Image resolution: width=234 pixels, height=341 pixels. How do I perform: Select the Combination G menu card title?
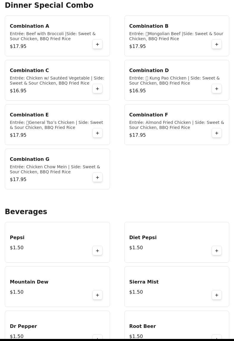[x=30, y=159]
